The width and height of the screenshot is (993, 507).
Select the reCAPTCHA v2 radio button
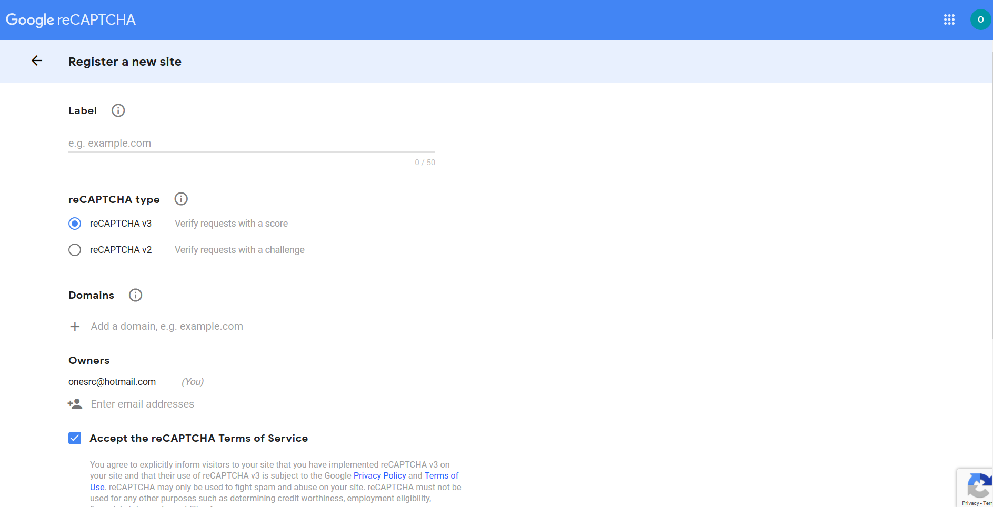[x=75, y=250]
